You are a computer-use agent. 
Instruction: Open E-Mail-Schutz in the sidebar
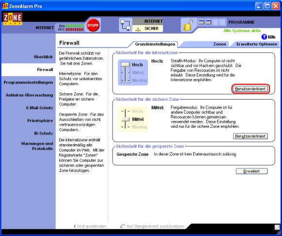[x=39, y=108]
